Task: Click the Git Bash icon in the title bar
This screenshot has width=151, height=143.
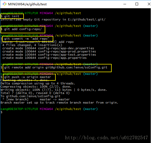Action: [x=5, y=4]
